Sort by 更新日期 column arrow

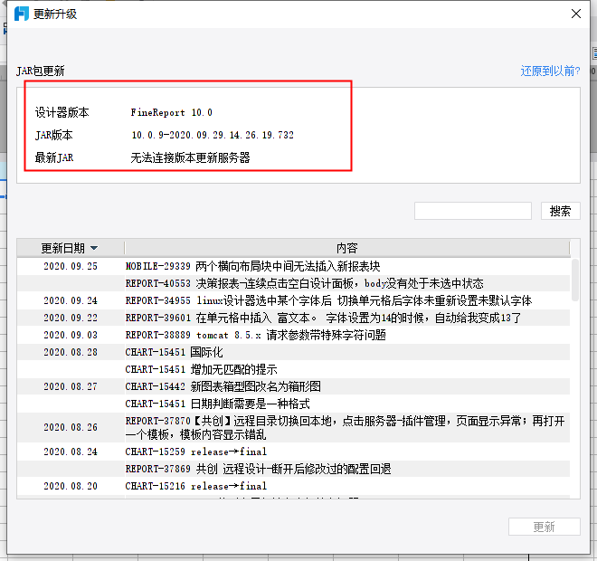[x=94, y=248]
